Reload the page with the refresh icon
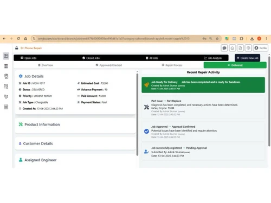 click(18, 38)
